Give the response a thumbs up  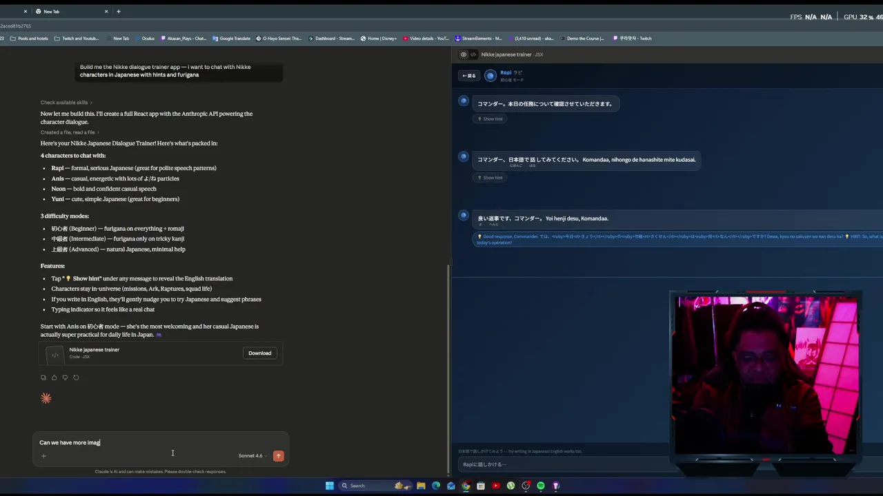click(54, 378)
